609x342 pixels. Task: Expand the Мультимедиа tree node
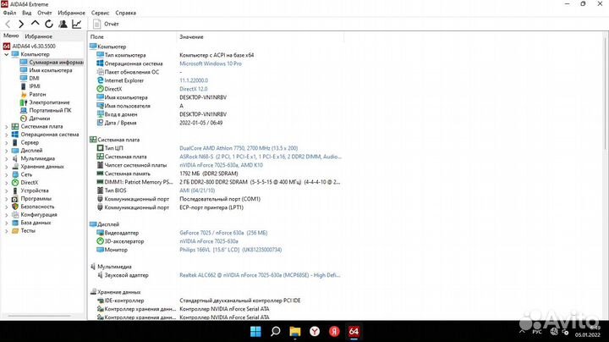click(6, 159)
